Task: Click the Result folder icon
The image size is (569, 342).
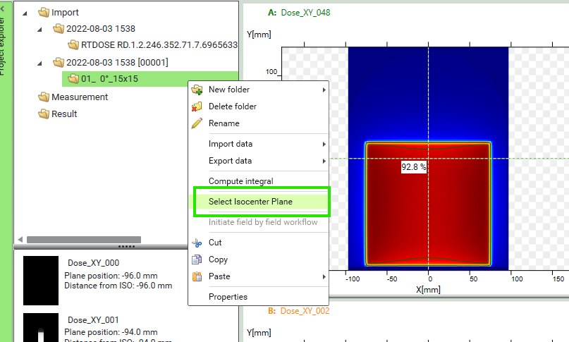Action: (x=44, y=114)
